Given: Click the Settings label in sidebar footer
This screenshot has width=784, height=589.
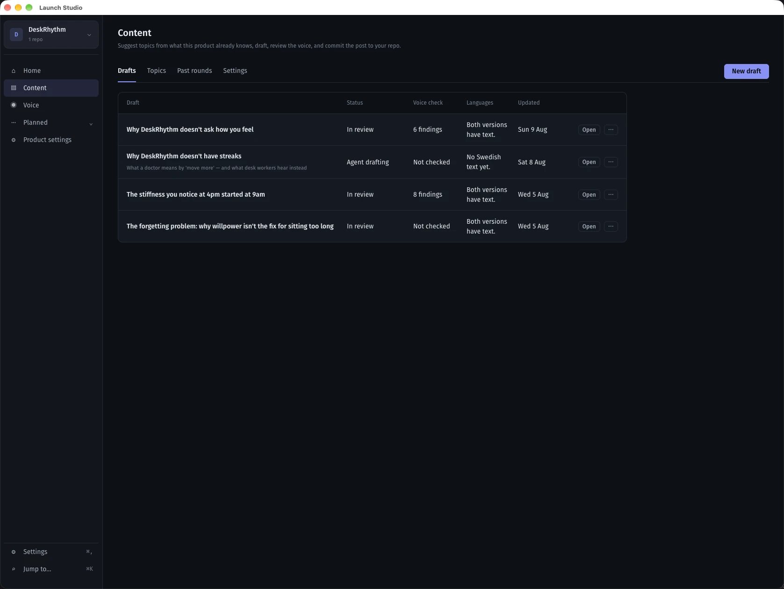Looking at the screenshot, I should (x=36, y=552).
